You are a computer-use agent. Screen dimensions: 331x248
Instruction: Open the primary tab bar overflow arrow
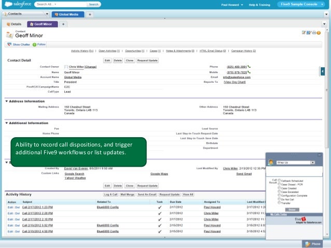[326, 14]
